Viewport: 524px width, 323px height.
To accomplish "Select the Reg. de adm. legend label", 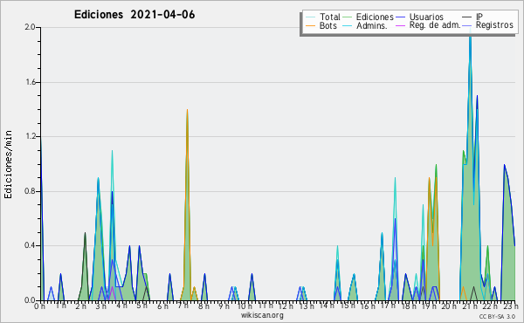I will (x=435, y=25).
